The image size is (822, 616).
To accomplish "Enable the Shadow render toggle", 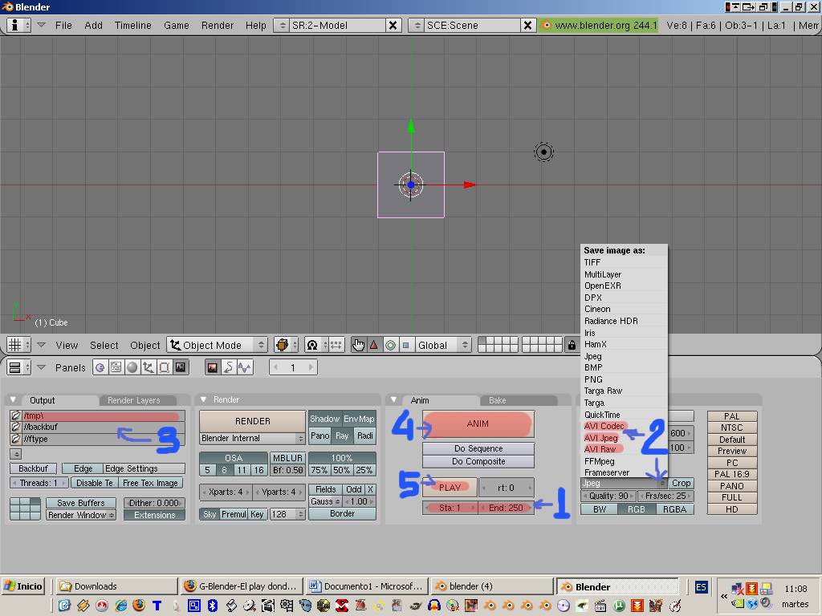I will pyautogui.click(x=324, y=419).
